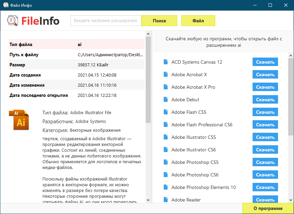Image resolution: width=294 pixels, height=214 pixels.
Task: Click the Поиск search button
Action: [x=159, y=21]
